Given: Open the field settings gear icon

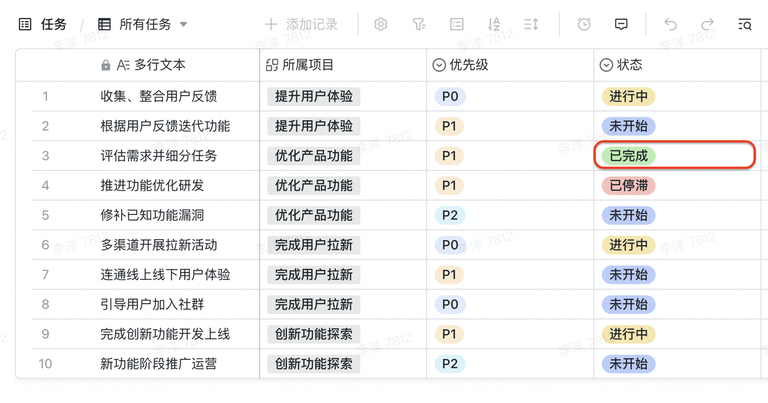Looking at the screenshot, I should pos(380,25).
